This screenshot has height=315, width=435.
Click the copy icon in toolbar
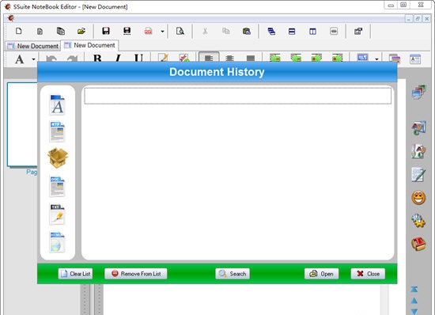click(x=226, y=31)
